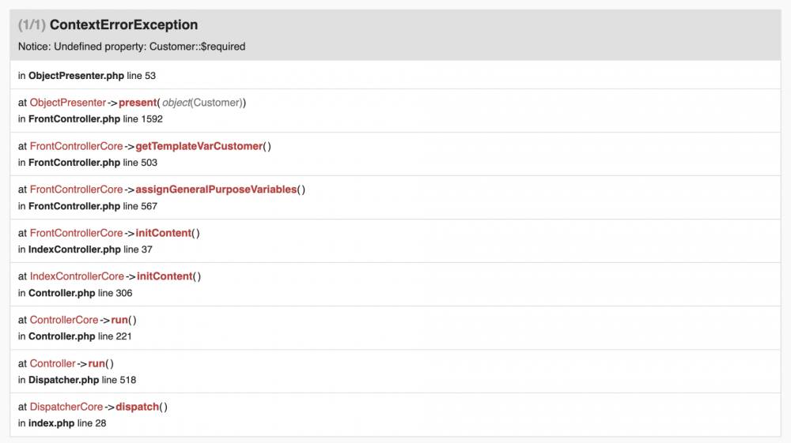Click the Undefined property Customer::$required notice
This screenshot has height=443, width=791.
[x=131, y=47]
